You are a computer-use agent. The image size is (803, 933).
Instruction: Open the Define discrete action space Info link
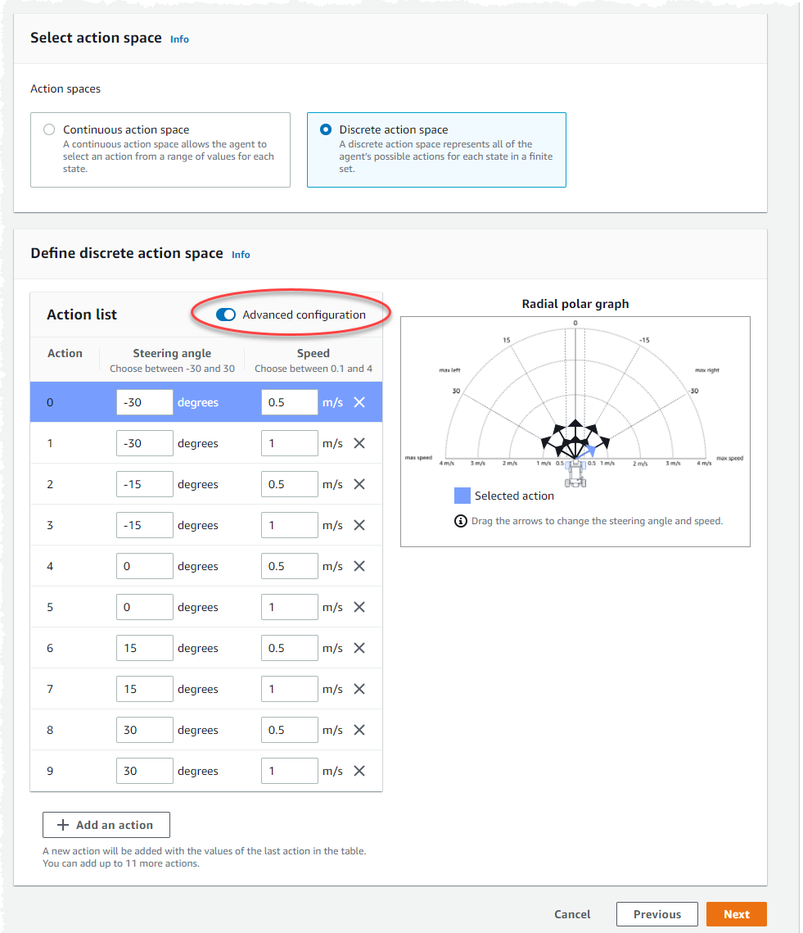(241, 255)
